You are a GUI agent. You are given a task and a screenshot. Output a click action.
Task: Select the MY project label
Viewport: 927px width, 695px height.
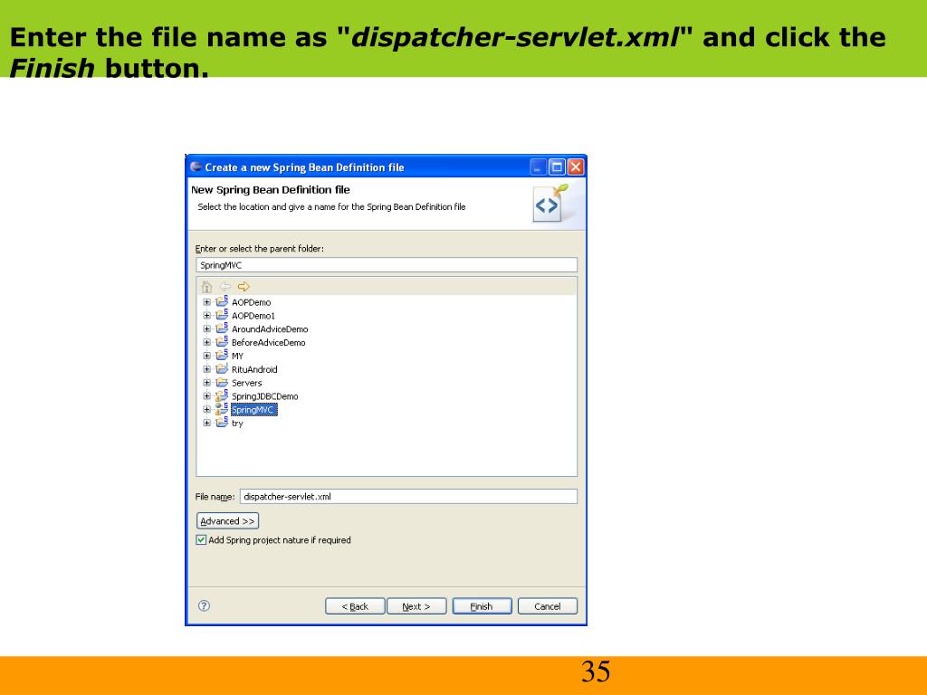[237, 356]
